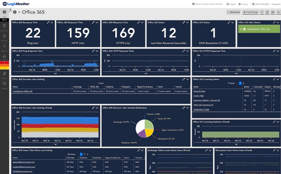
Task: Open the HTTPS (ms) widget dropdown menu
Action: [142, 22]
